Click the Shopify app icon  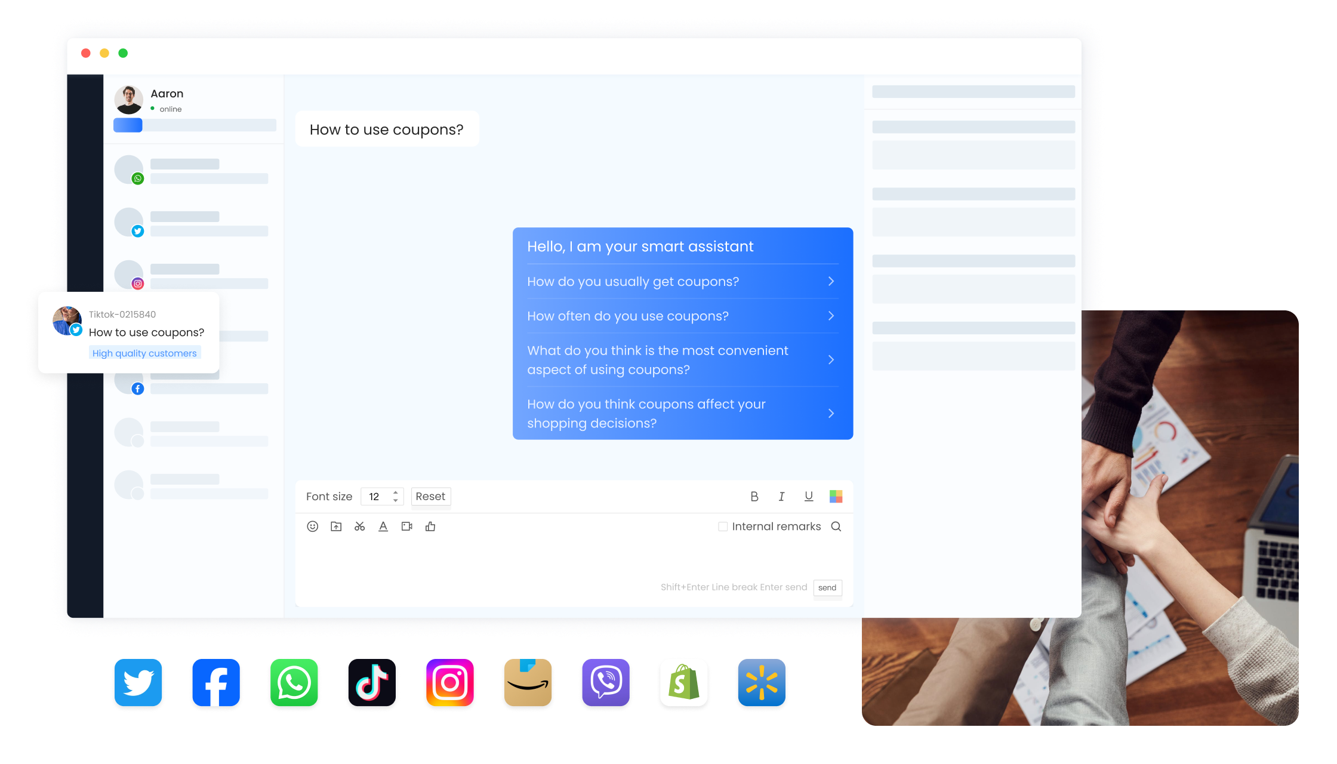click(684, 682)
